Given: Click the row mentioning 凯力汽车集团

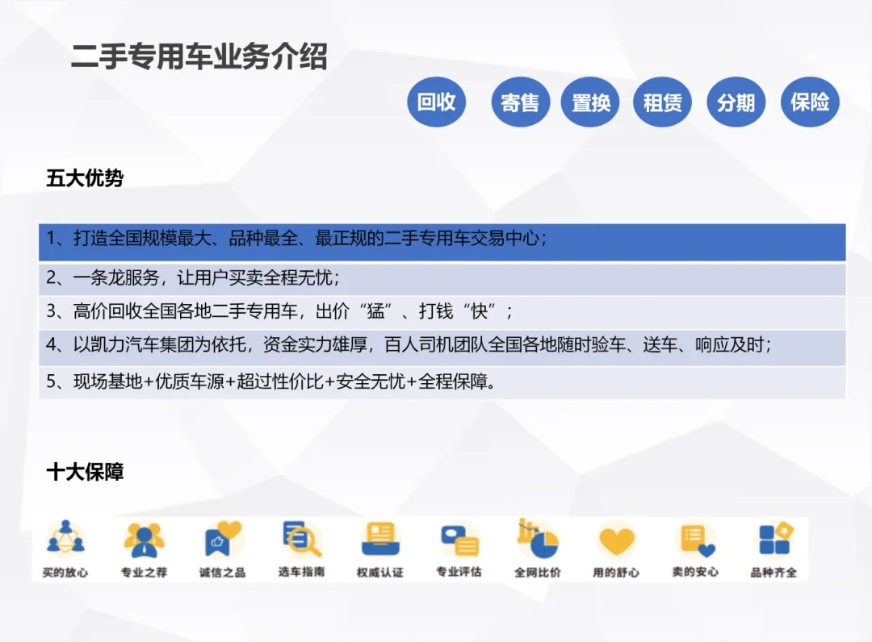Looking at the screenshot, I should [442, 346].
